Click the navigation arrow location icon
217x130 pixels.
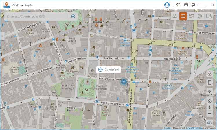pos(209,91)
